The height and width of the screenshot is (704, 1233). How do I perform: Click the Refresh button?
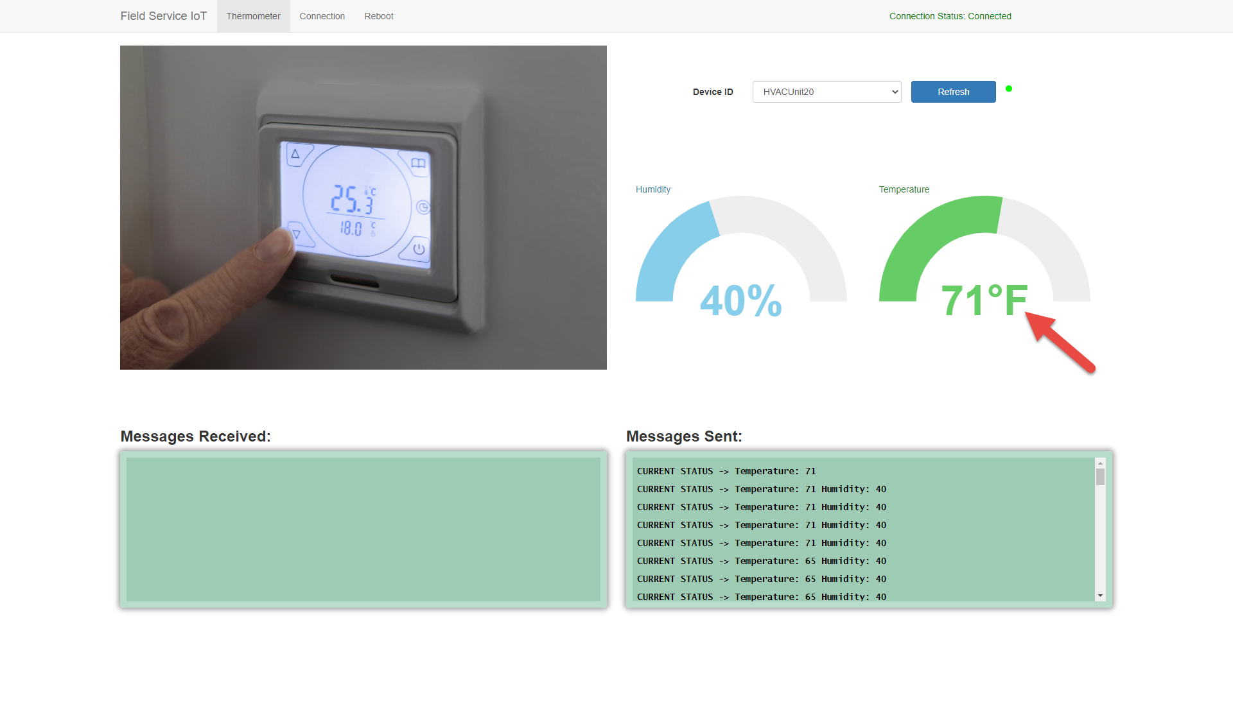coord(954,91)
